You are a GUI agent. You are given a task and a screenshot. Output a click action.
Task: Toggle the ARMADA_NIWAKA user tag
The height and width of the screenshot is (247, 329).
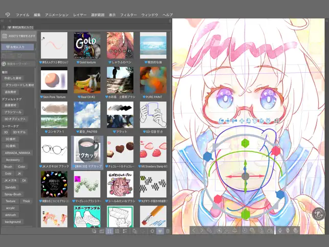point(17,153)
